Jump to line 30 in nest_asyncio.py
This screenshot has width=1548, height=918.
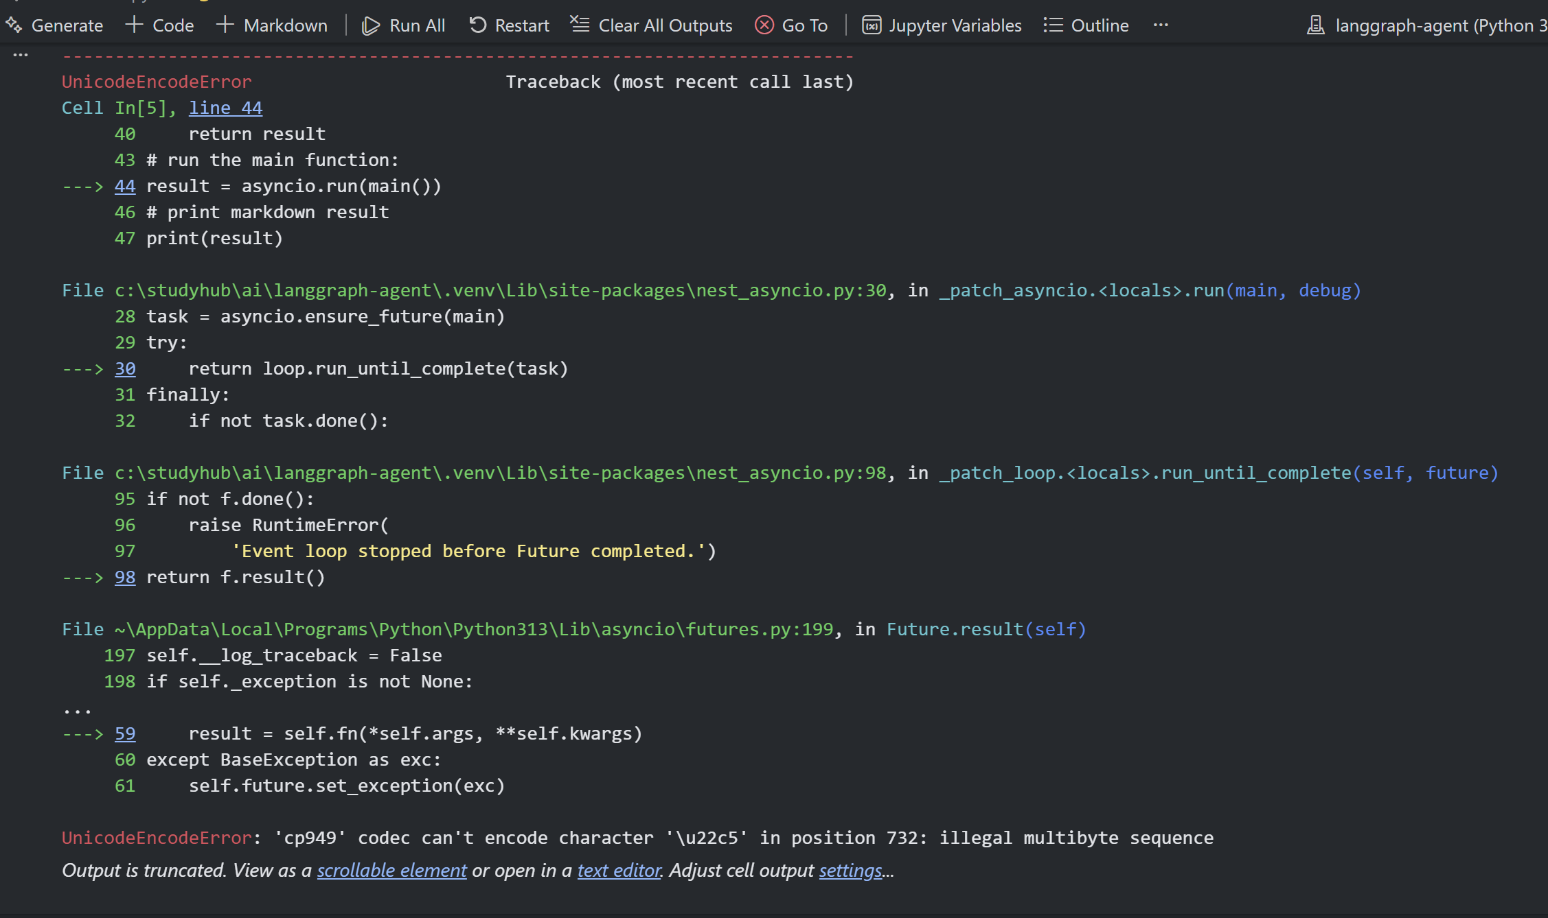click(x=125, y=368)
